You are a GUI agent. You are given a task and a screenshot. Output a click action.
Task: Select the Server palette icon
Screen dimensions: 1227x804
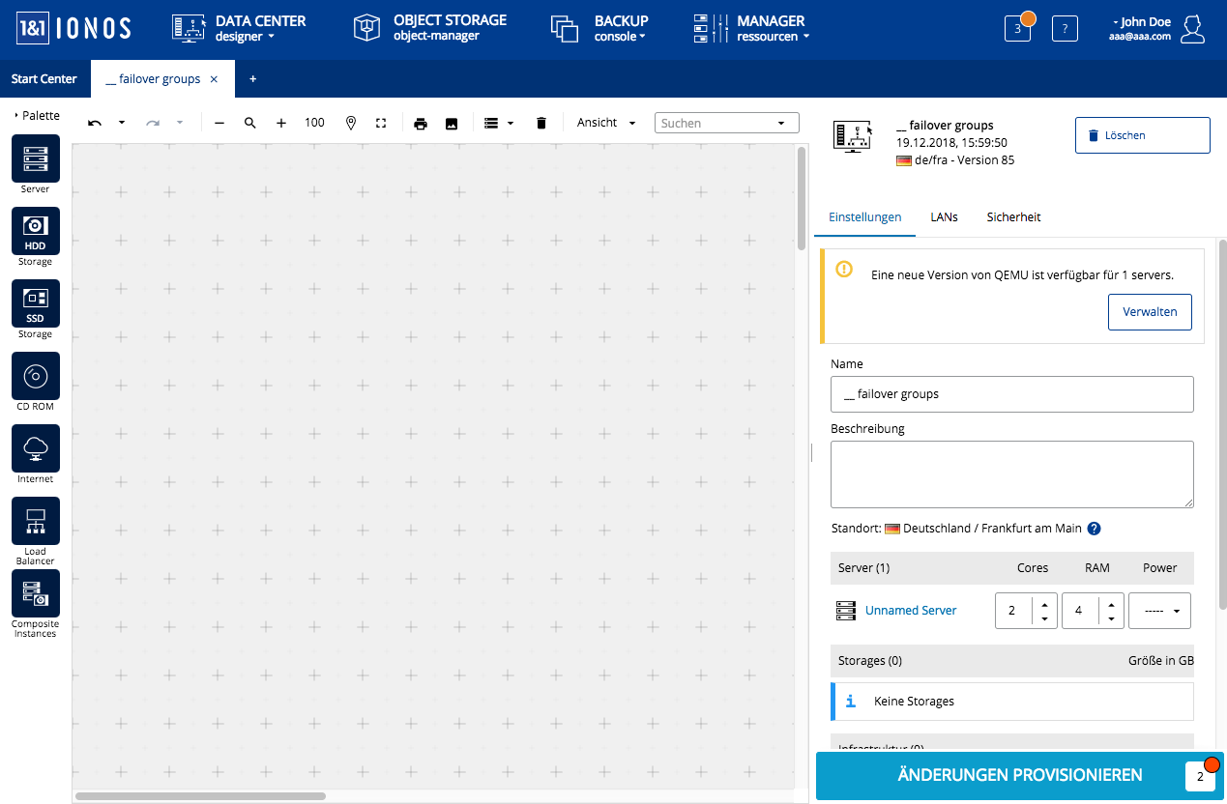[x=36, y=158]
